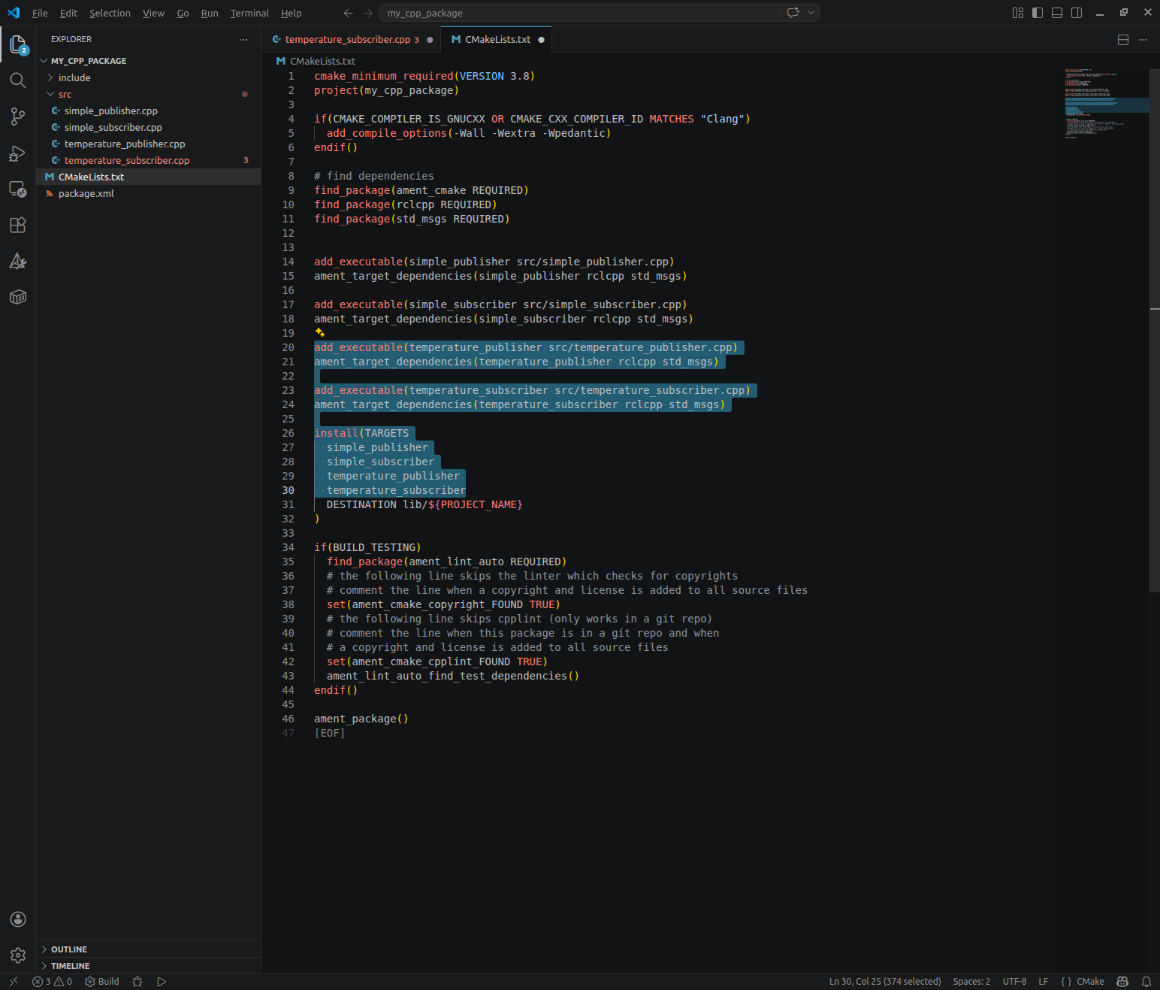
Task: Open the Go menu
Action: (183, 13)
